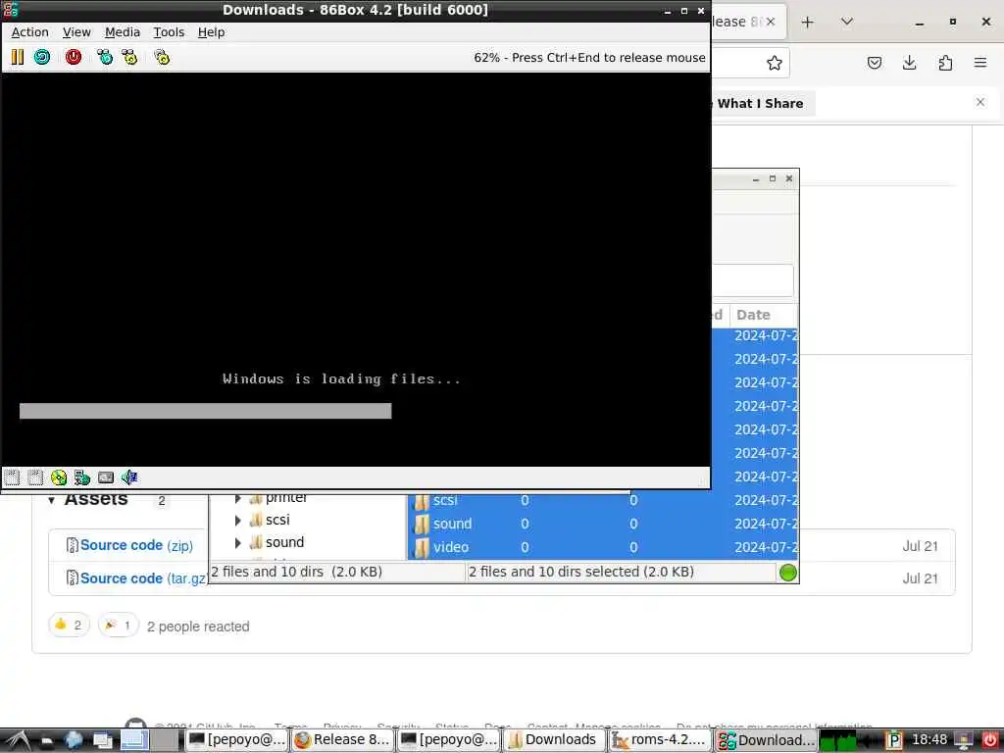Send Ctrl+Alt+Del using the teal gear icon

coord(104,57)
